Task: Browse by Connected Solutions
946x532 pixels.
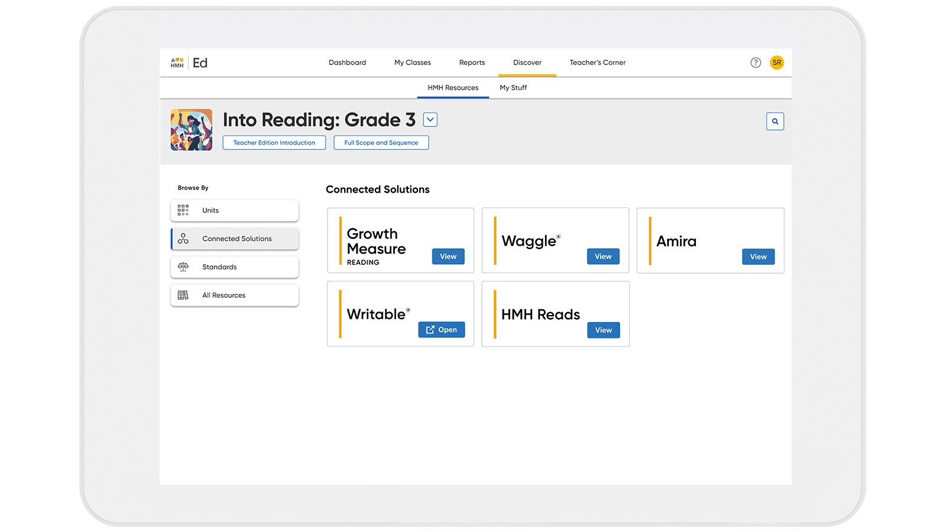Action: pyautogui.click(x=235, y=239)
